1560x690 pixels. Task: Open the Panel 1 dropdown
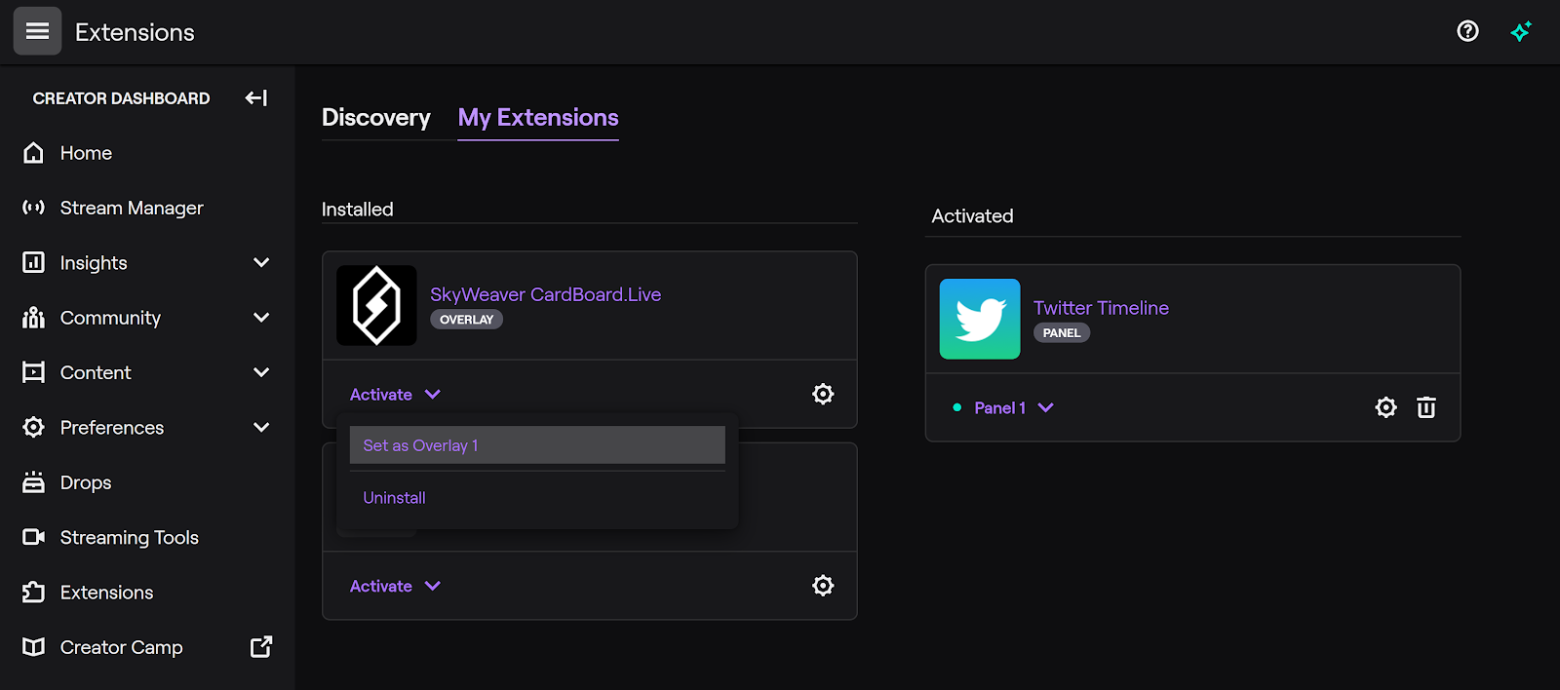pos(1013,407)
